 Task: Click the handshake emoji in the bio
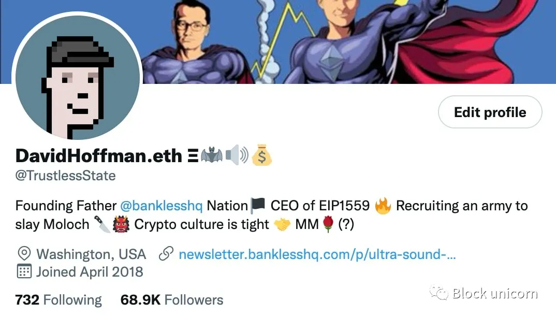(x=282, y=224)
